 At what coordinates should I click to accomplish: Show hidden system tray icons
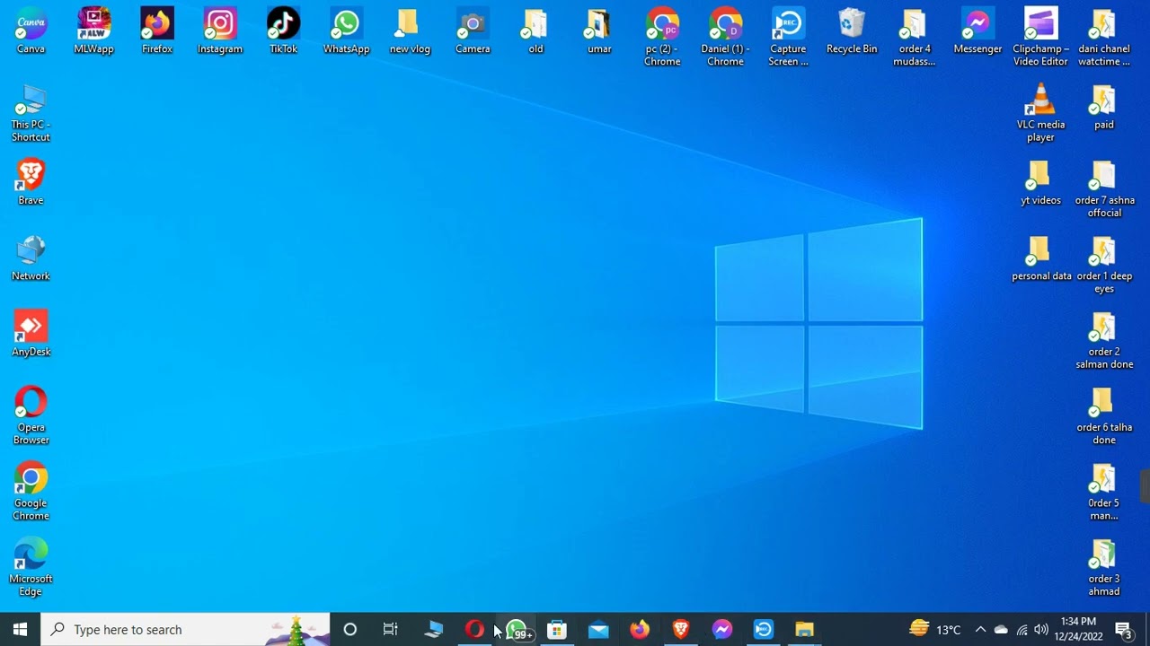click(980, 630)
